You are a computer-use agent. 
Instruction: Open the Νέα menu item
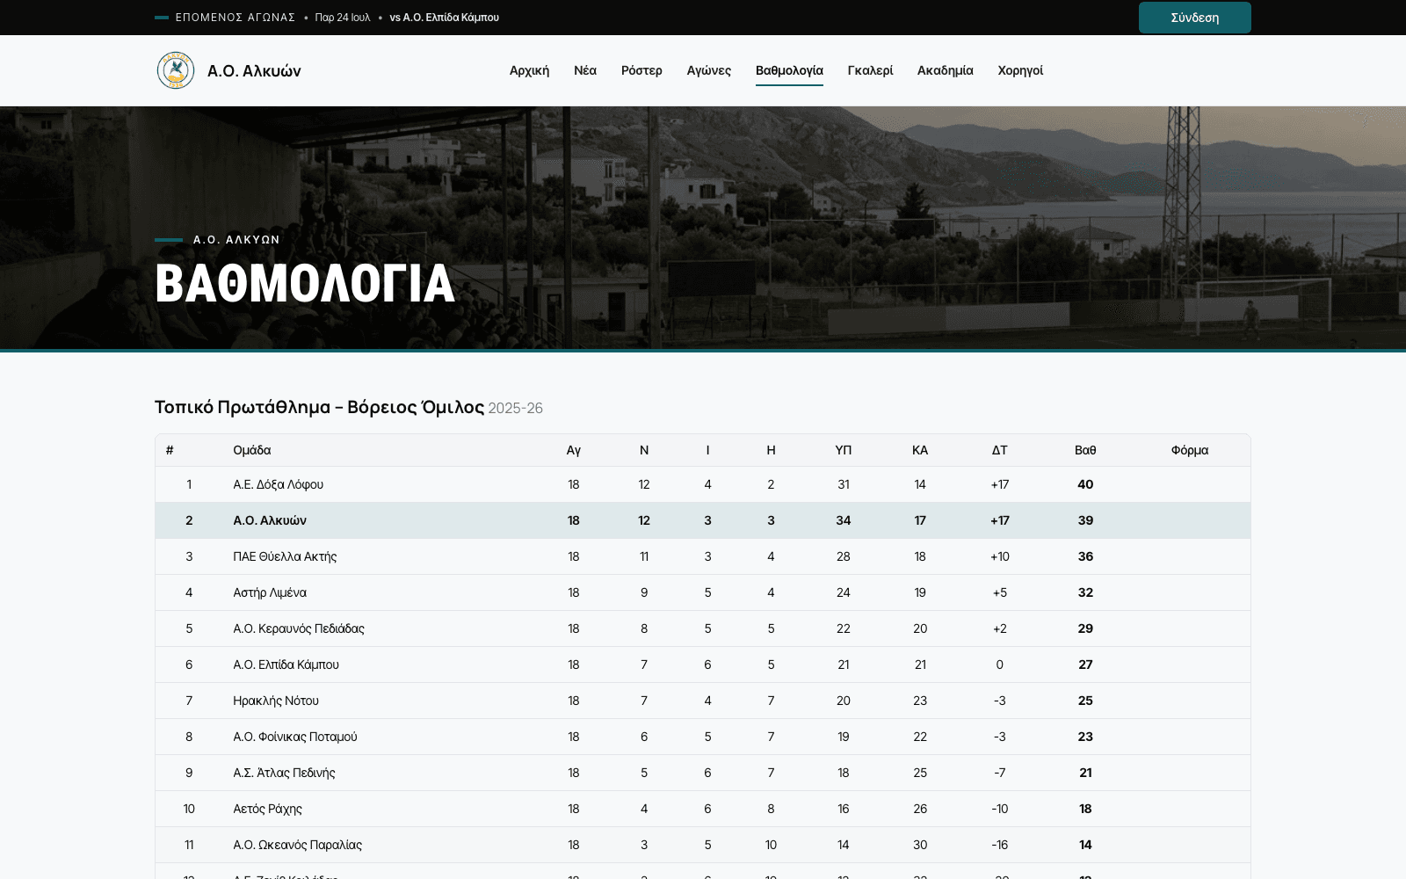pyautogui.click(x=585, y=70)
